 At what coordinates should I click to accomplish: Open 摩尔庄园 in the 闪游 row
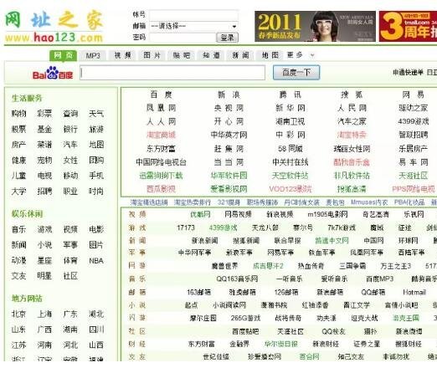click(203, 318)
